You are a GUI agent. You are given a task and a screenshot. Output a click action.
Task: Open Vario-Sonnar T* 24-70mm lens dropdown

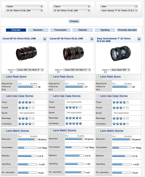point(119,11)
